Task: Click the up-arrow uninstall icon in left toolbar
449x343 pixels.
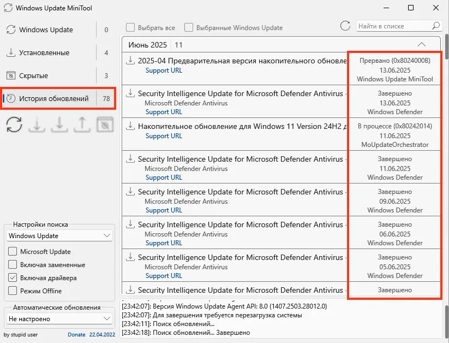Action: pyautogui.click(x=81, y=125)
